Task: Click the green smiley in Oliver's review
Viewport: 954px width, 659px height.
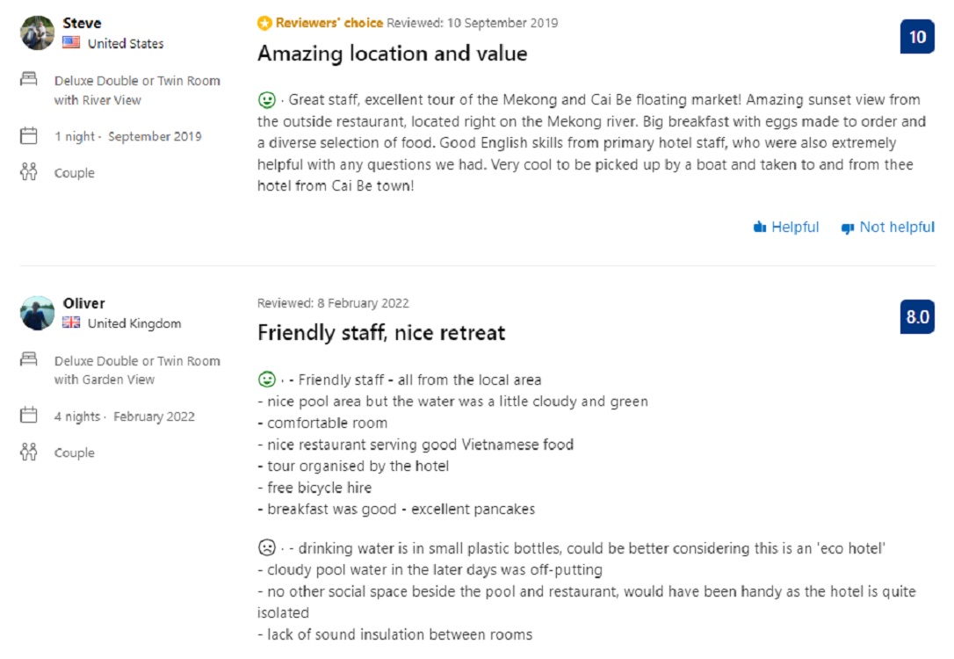Action: (266, 380)
